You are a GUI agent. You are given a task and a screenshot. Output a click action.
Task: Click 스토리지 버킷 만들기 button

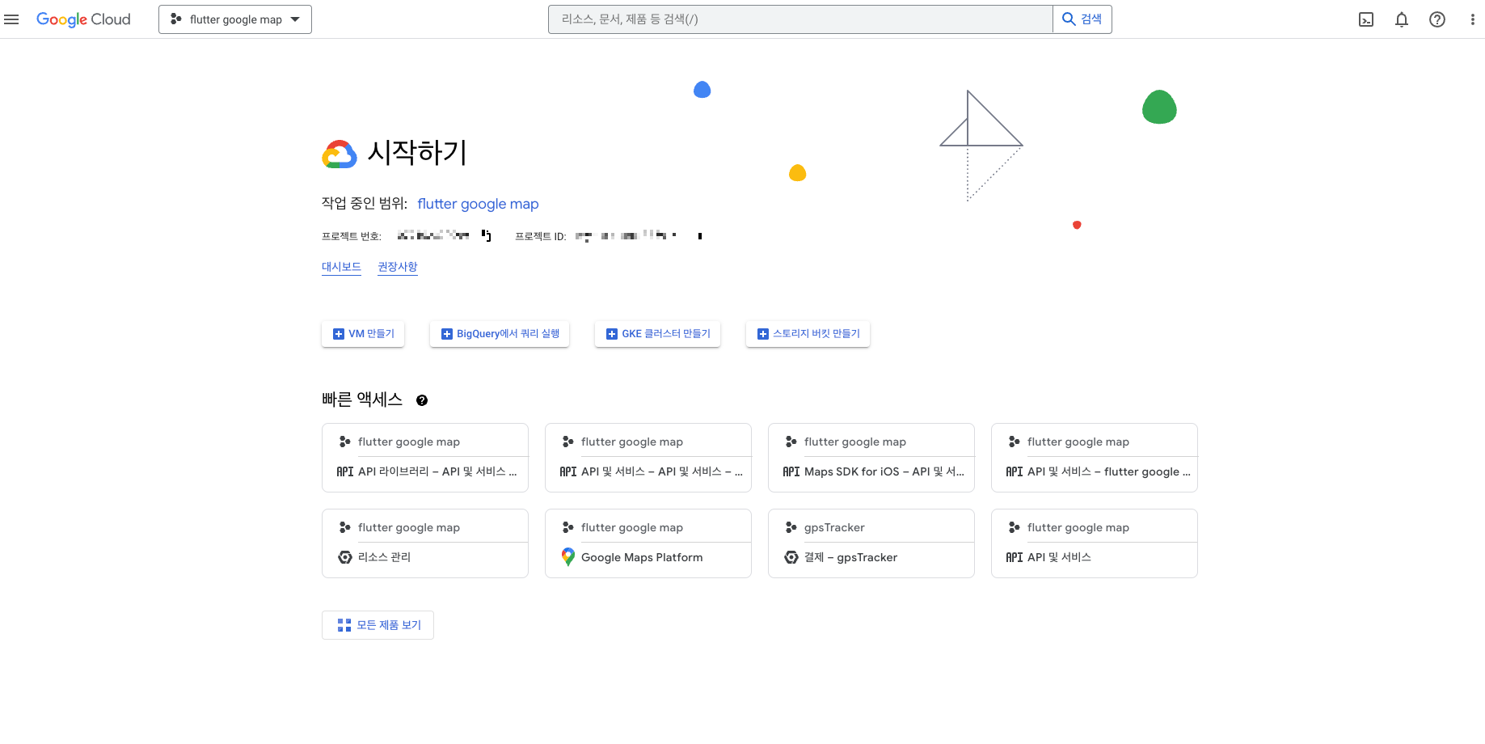pyautogui.click(x=808, y=334)
